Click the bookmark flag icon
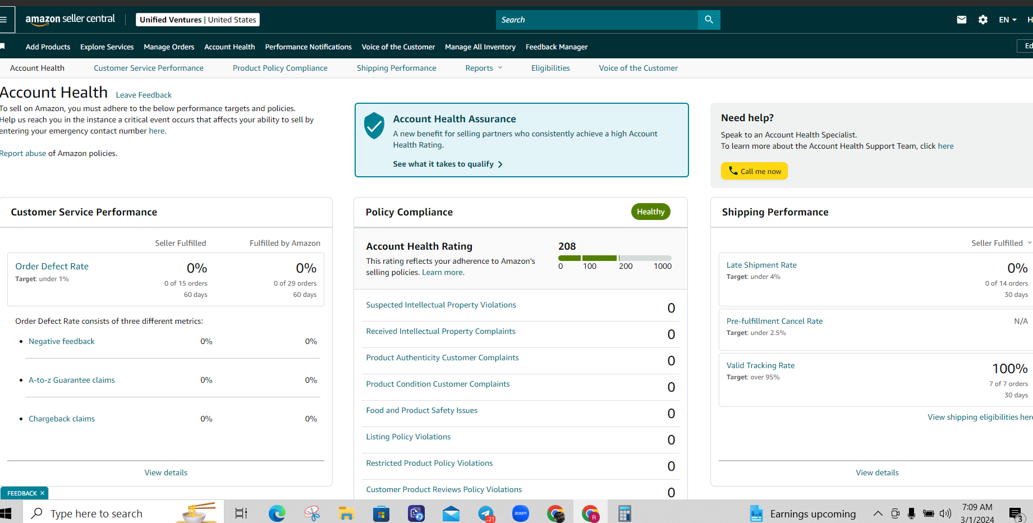This screenshot has width=1033, height=523. click(x=3, y=47)
